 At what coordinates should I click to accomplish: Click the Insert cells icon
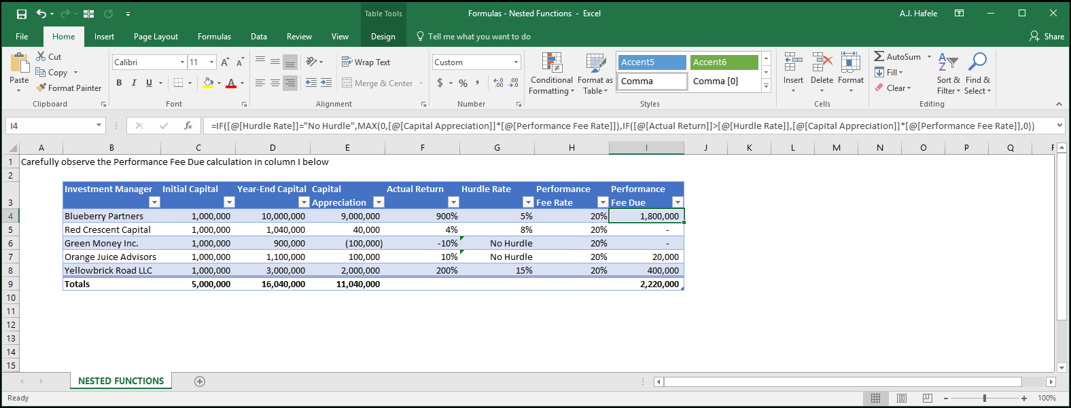tap(793, 62)
